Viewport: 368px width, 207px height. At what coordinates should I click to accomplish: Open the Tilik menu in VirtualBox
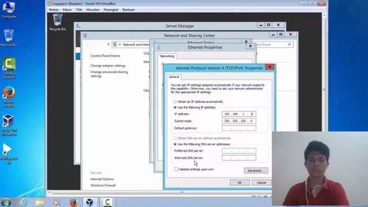click(79, 10)
